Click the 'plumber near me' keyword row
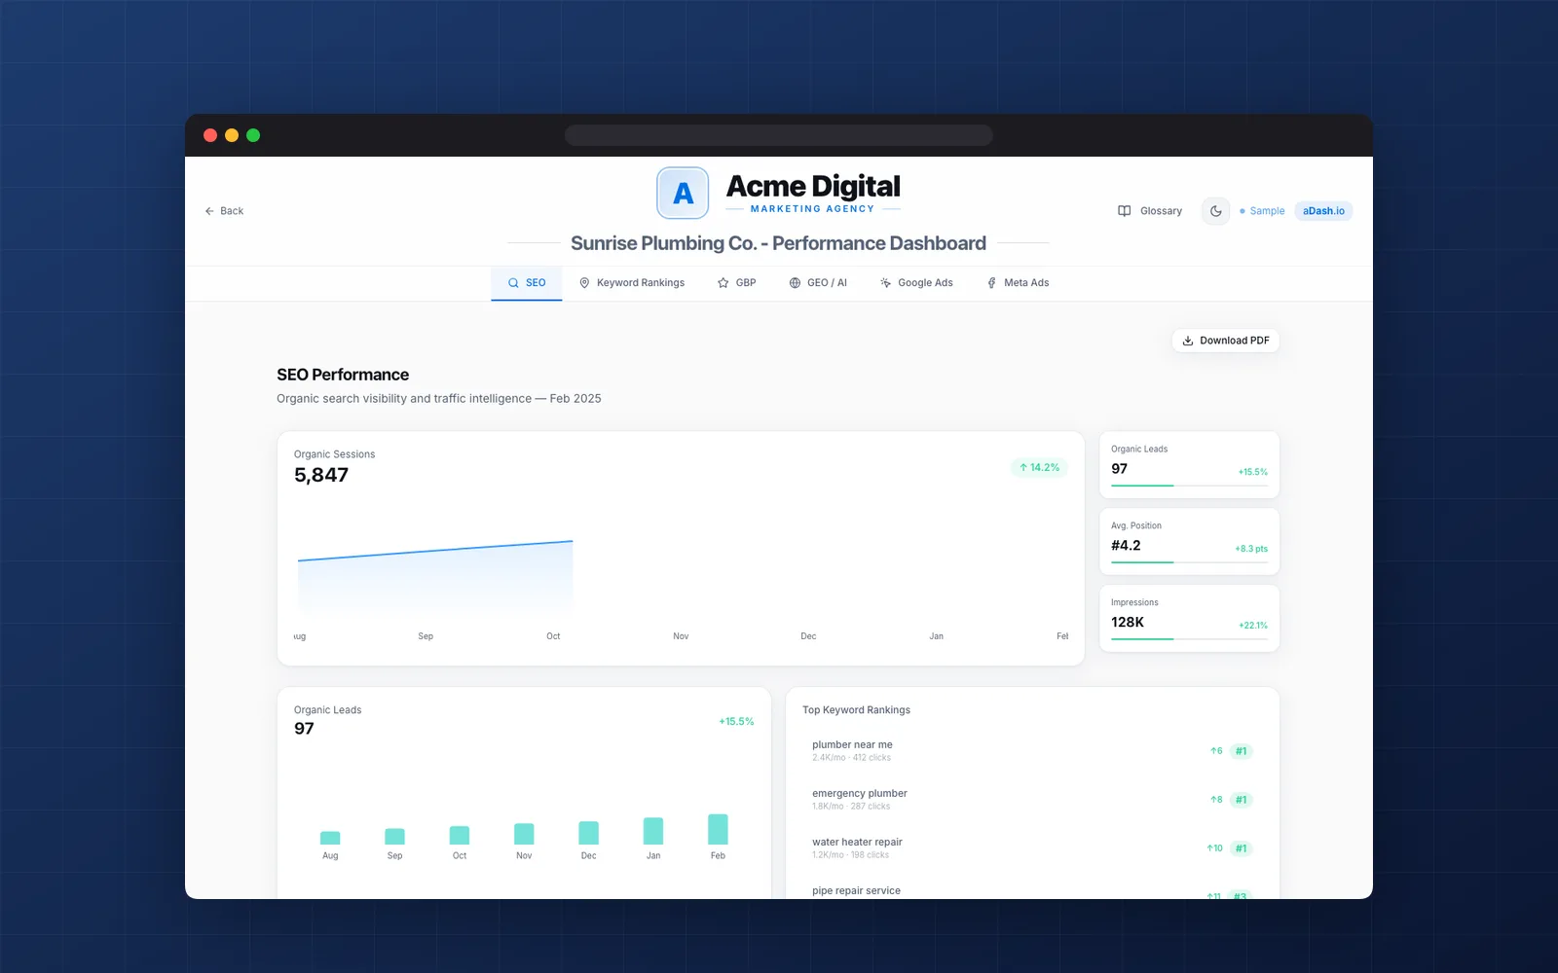 tap(1032, 751)
